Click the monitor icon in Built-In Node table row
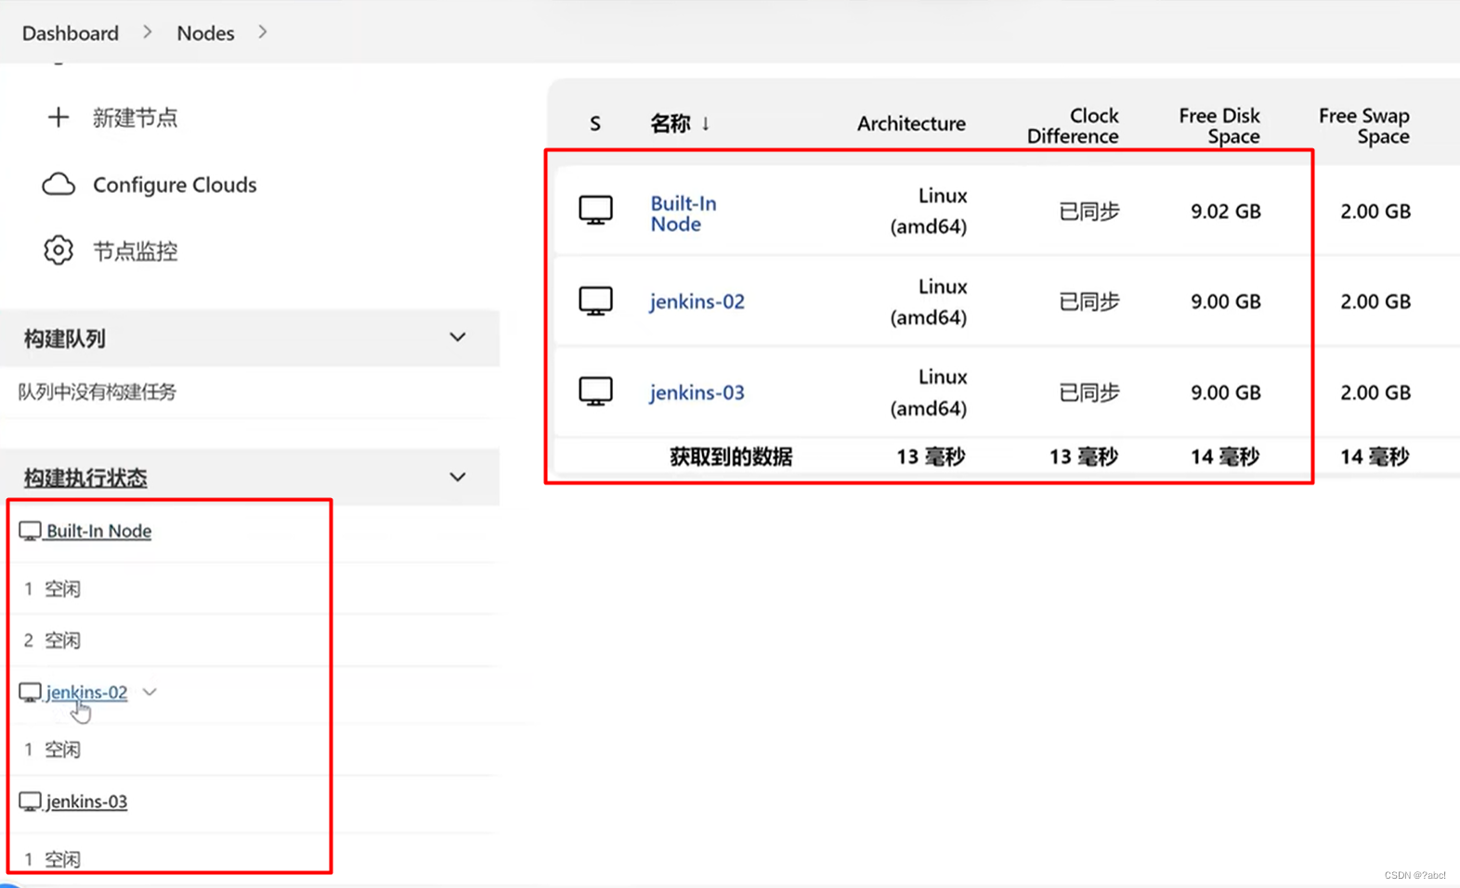The height and width of the screenshot is (888, 1460). [x=595, y=210]
